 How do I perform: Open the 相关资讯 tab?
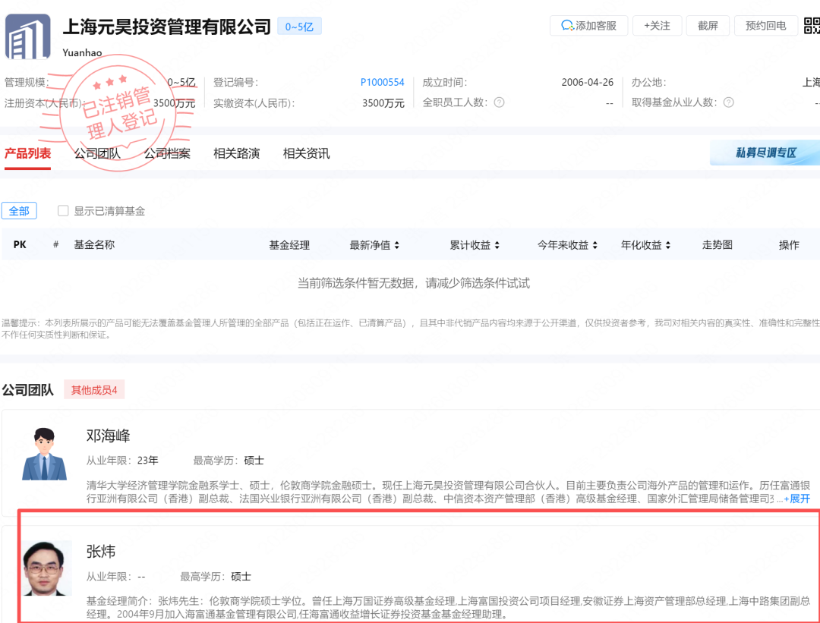click(306, 153)
